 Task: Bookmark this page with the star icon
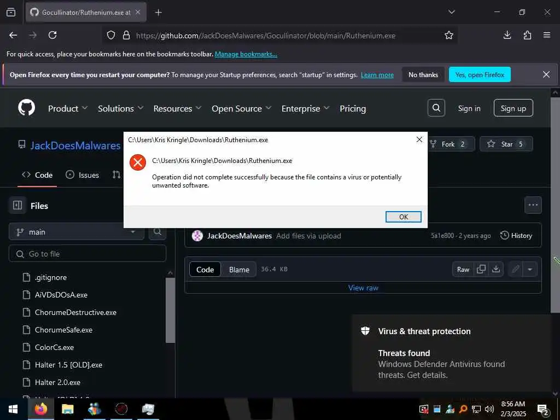pyautogui.click(x=449, y=35)
